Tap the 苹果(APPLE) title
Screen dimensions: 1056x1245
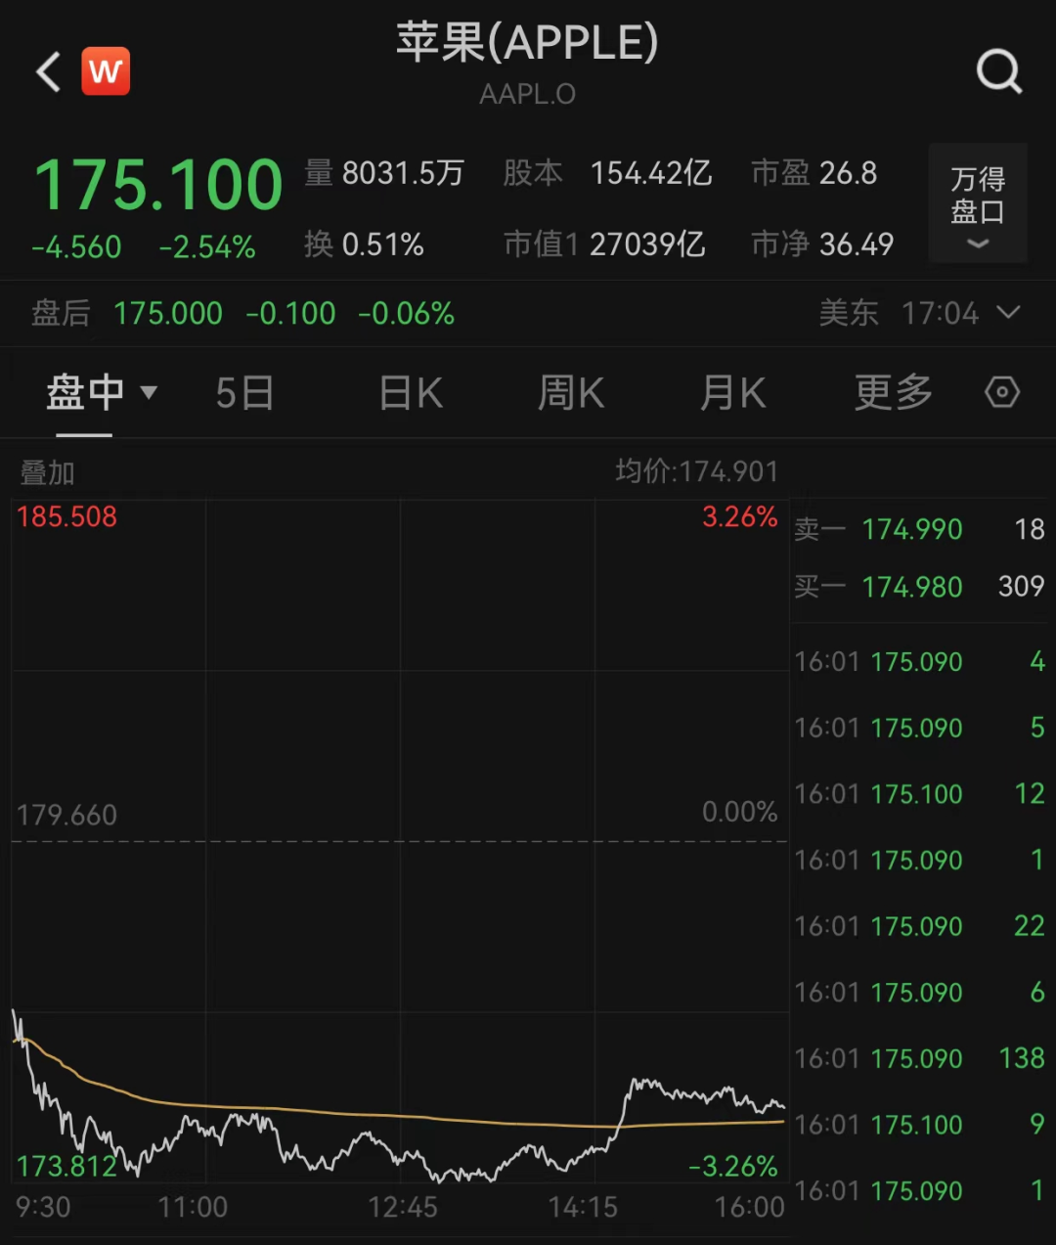[x=528, y=43]
